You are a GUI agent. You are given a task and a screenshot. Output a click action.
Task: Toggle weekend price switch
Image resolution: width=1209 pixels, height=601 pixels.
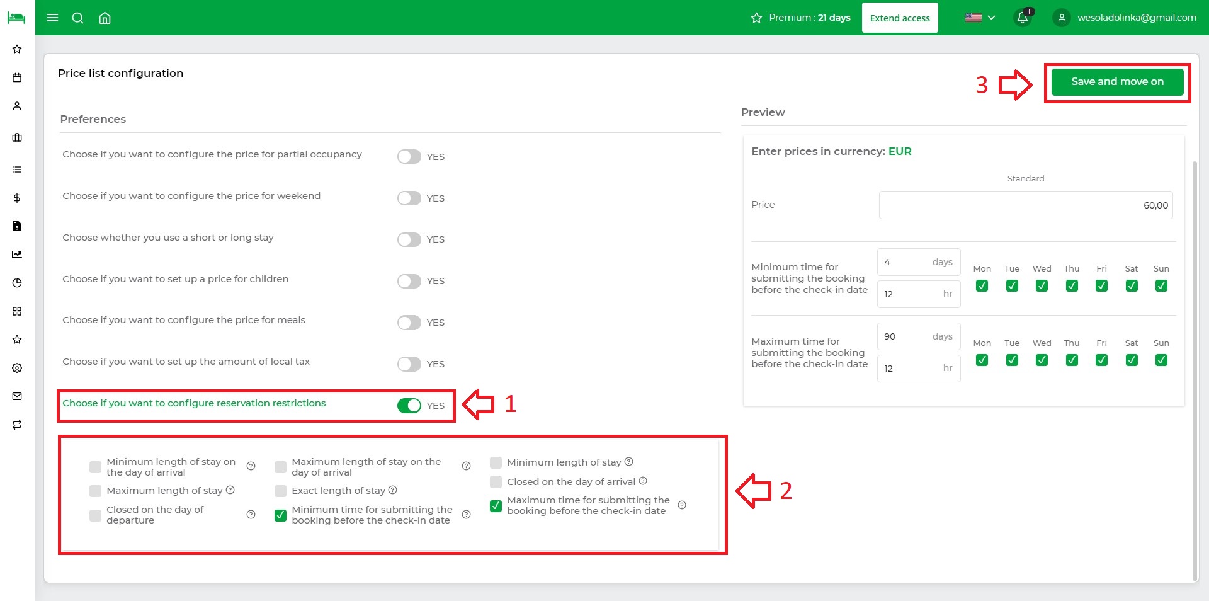[409, 198]
